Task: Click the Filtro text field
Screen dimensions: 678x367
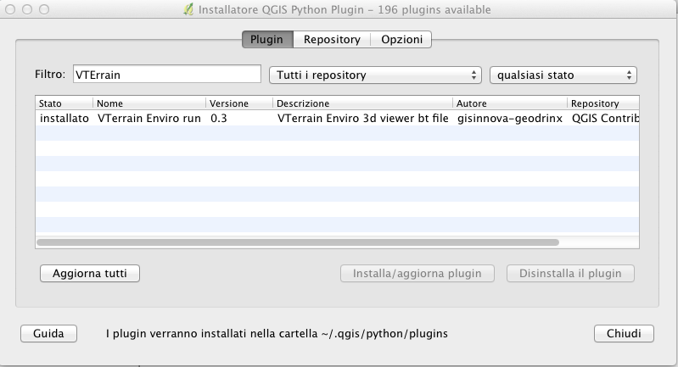Action: [x=166, y=75]
